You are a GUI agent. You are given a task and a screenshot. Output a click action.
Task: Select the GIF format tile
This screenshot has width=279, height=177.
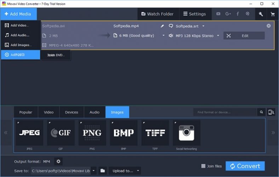coord(61,133)
